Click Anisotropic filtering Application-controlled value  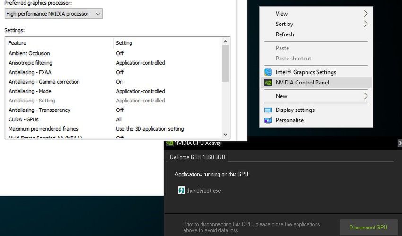click(x=140, y=63)
